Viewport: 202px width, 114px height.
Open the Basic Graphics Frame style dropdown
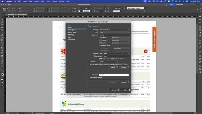pos(145,8)
